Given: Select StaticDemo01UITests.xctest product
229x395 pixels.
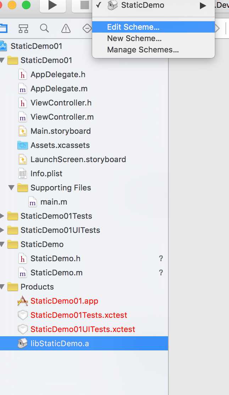Looking at the screenshot, I should pyautogui.click(x=83, y=329).
